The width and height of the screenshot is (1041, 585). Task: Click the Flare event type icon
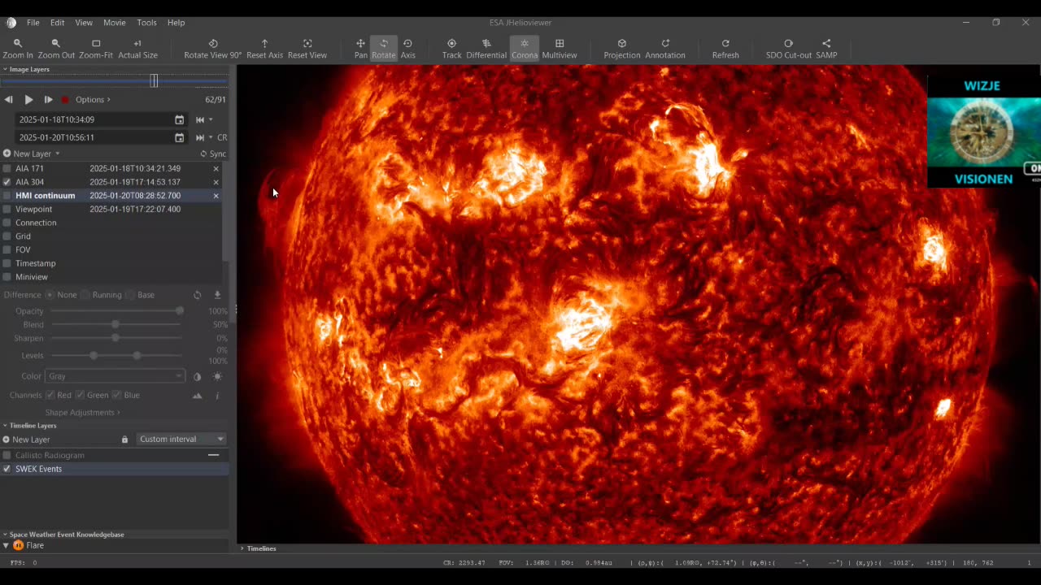[18, 545]
